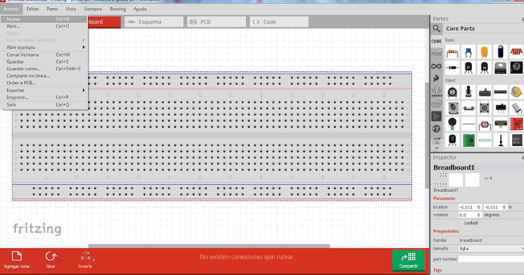
Task: Choose Abrir... menu entry
Action: tap(44, 26)
